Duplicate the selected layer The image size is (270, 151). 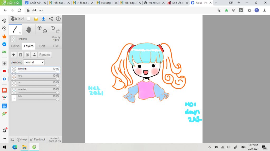(x=27, y=55)
